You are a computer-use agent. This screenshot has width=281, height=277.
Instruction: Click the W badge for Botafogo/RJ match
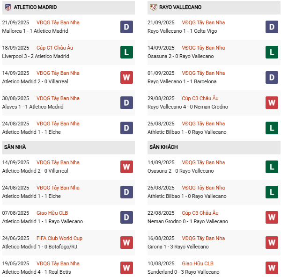pos(126,242)
